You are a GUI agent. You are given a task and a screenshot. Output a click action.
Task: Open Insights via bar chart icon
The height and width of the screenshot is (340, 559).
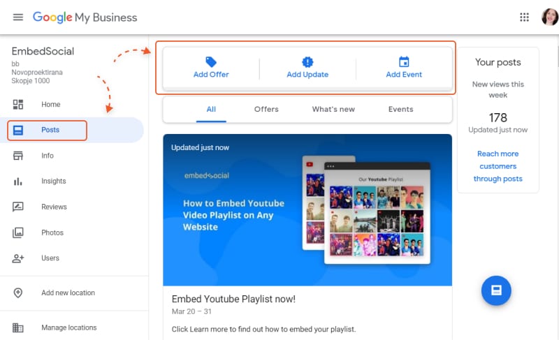[18, 182]
